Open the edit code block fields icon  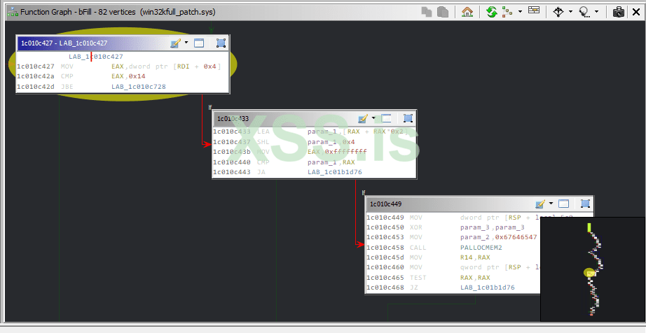(534, 10)
